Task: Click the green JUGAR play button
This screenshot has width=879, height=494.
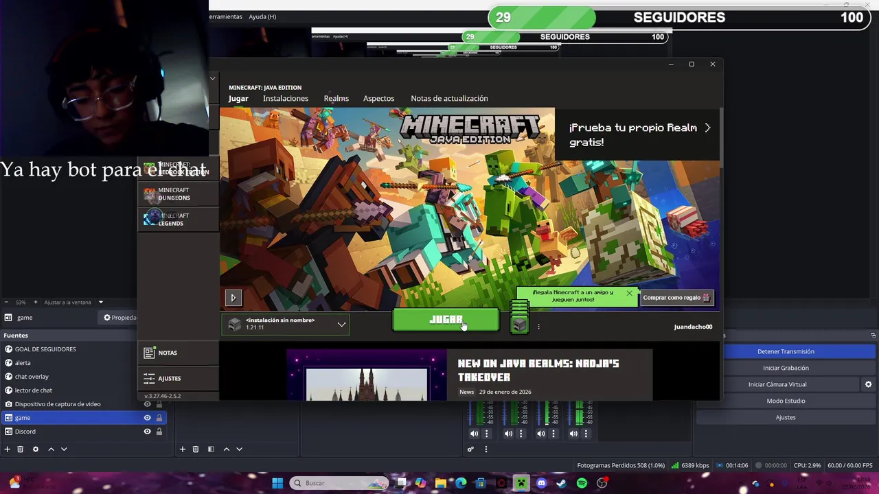Action: [x=446, y=320]
